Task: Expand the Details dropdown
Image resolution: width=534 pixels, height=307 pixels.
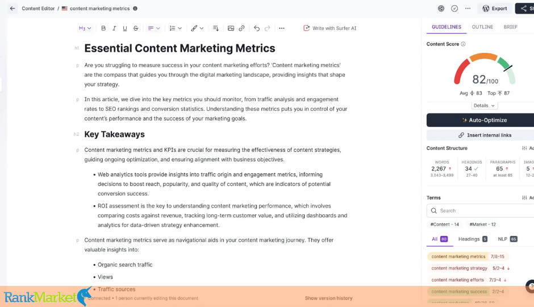Action: click(x=484, y=106)
